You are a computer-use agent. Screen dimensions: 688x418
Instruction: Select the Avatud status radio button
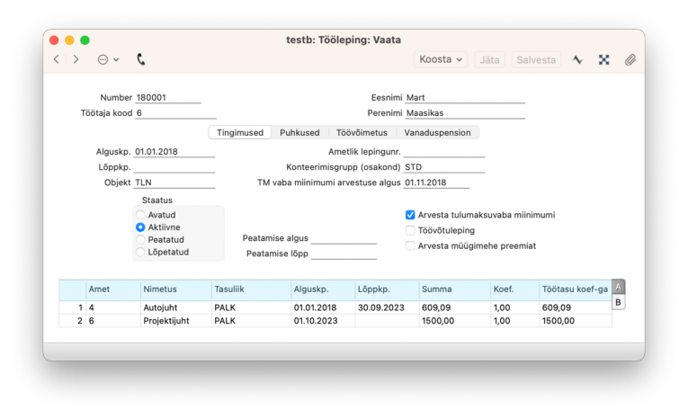click(x=140, y=215)
